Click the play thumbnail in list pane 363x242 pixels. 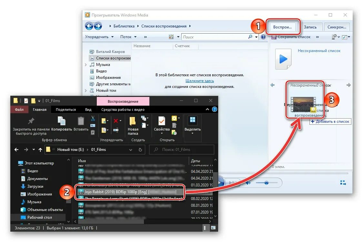pos(283,59)
